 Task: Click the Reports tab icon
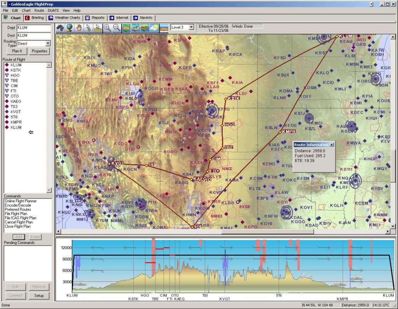point(87,18)
